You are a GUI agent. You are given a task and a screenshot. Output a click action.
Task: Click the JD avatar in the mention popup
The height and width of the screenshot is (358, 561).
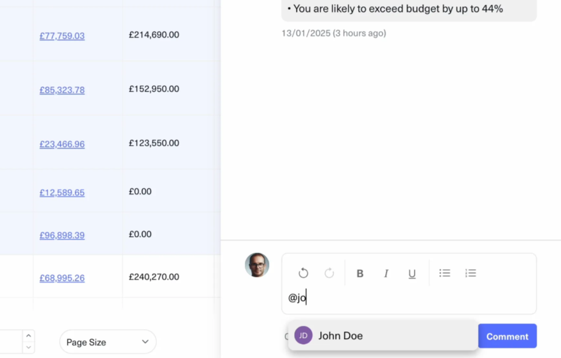click(x=303, y=336)
